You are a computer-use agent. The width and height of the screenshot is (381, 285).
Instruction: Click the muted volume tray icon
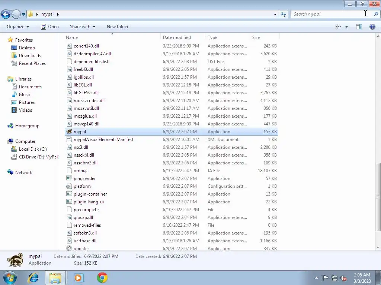343,278
